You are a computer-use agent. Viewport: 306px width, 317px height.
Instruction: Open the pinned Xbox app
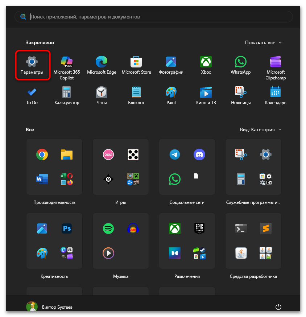[206, 65]
